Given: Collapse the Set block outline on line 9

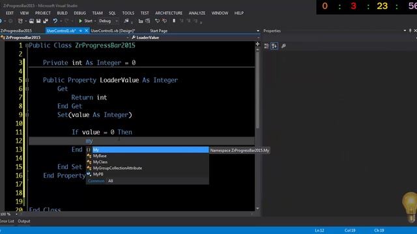Looking at the screenshot, I should tap(27, 115).
